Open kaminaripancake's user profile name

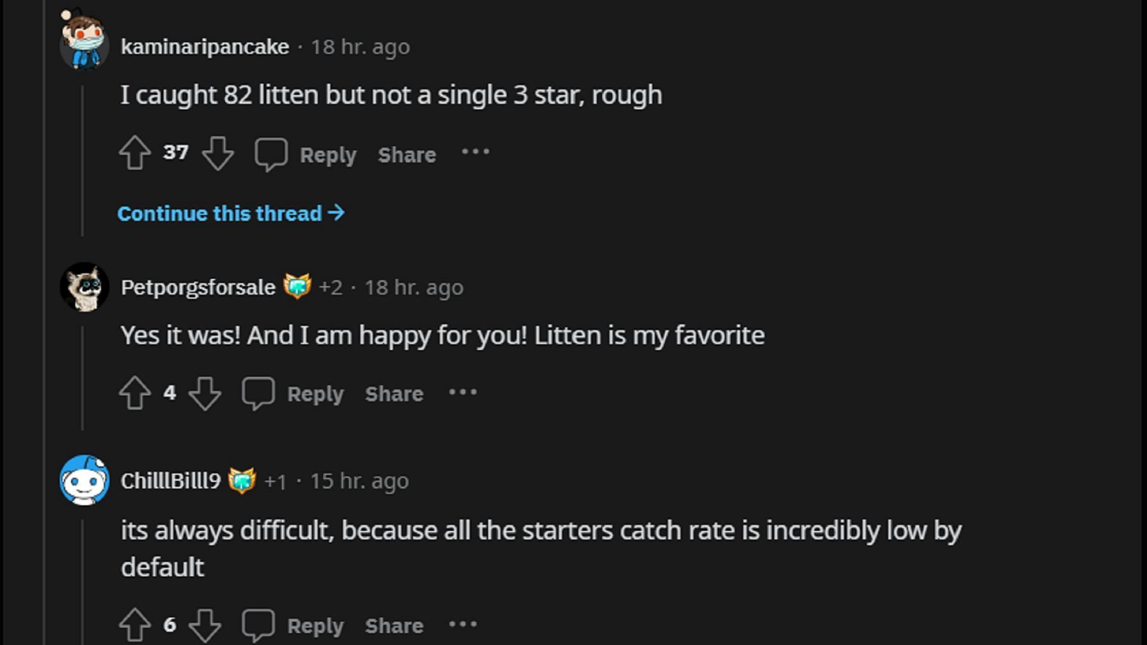pos(205,47)
